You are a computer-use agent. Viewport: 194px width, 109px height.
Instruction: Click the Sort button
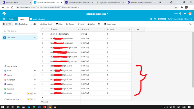pos(81,24)
